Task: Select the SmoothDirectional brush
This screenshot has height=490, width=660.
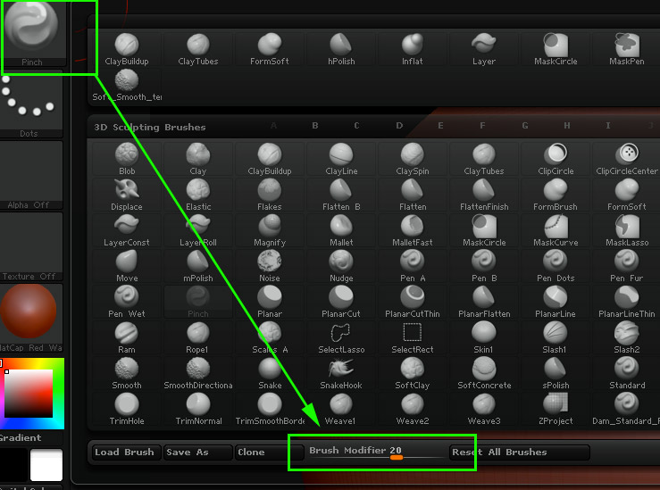Action: (x=198, y=373)
